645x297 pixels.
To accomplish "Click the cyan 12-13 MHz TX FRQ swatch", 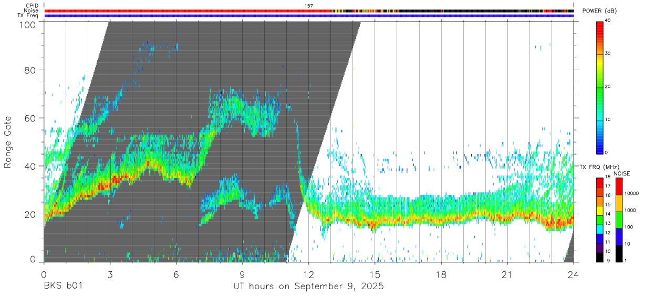I will click(600, 229).
